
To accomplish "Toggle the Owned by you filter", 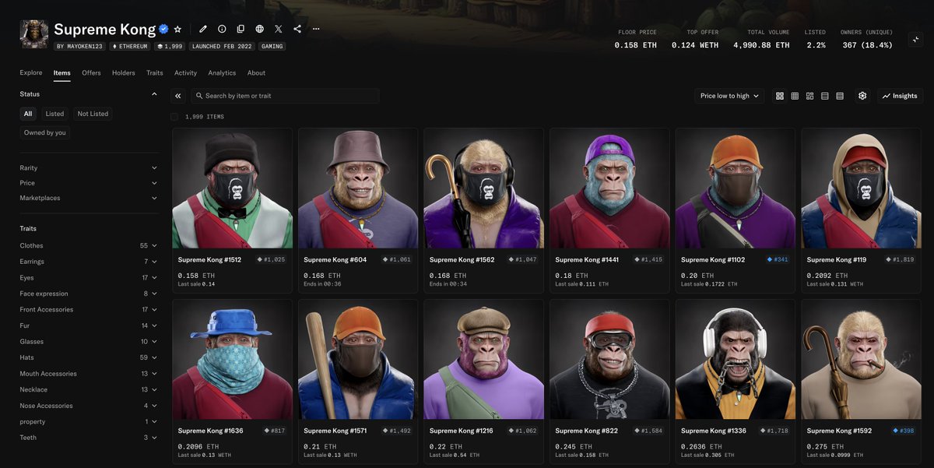I will pyautogui.click(x=45, y=132).
